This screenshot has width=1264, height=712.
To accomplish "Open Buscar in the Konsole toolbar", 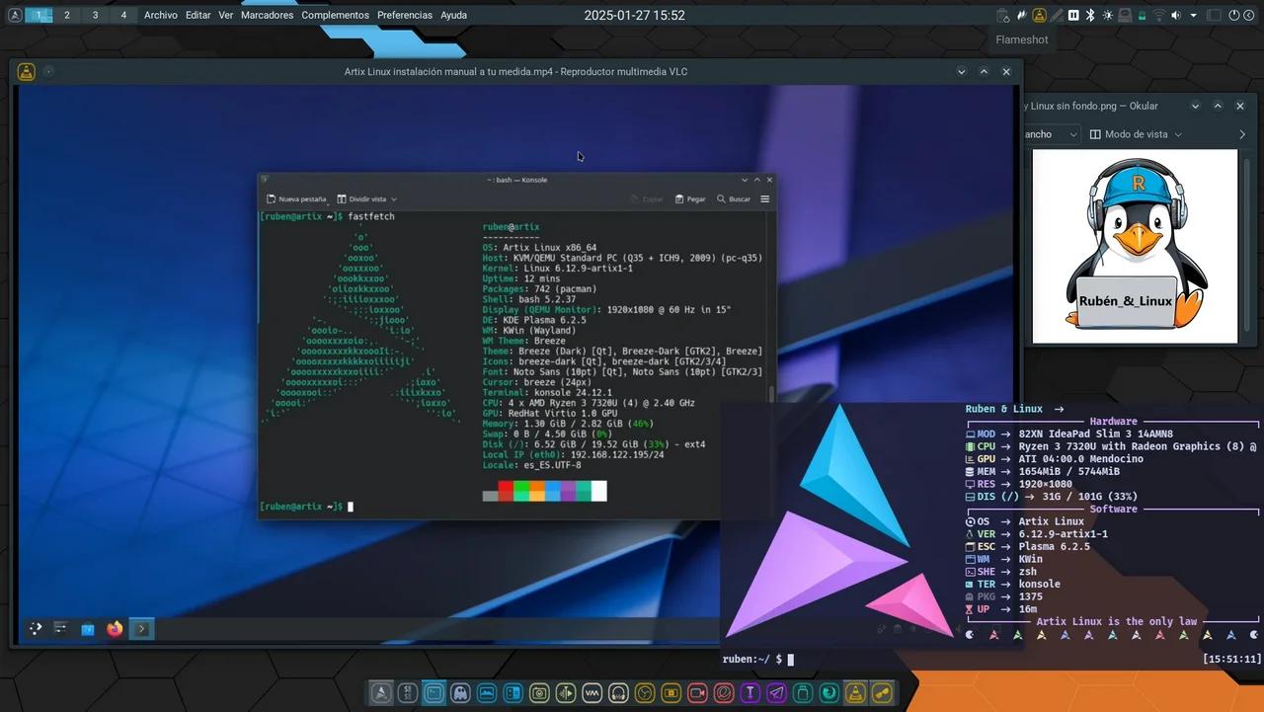I will click(733, 198).
